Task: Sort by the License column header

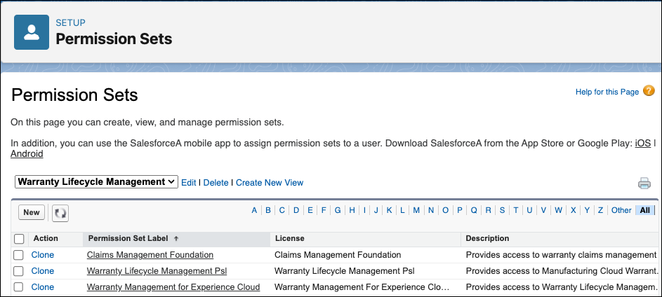Action: pyautogui.click(x=290, y=238)
